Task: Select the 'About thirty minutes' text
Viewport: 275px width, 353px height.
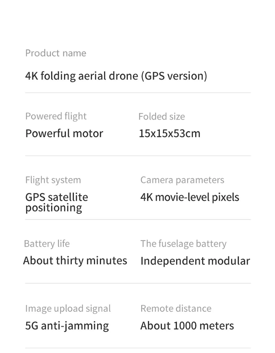Action: 75,261
